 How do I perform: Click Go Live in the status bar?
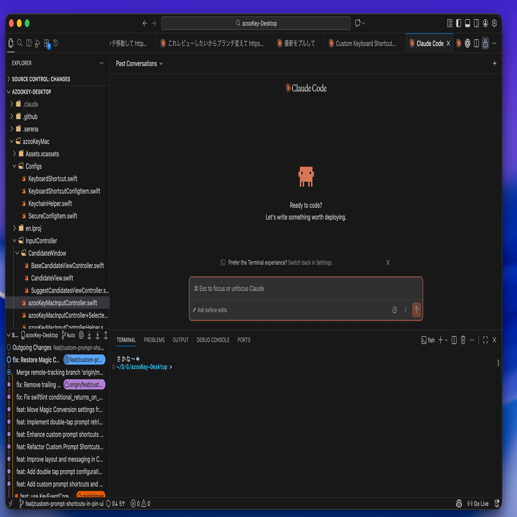pyautogui.click(x=478, y=504)
